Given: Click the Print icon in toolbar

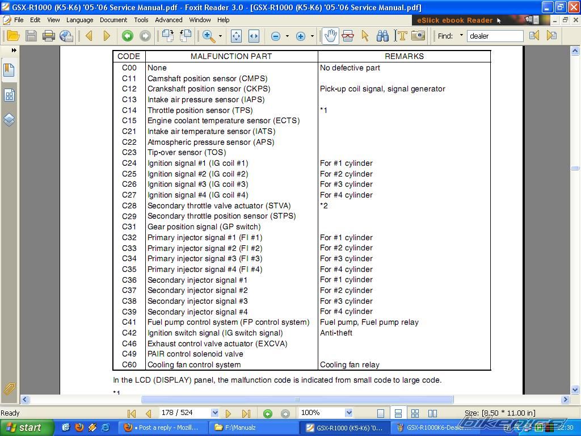Looking at the screenshot, I should [x=49, y=36].
